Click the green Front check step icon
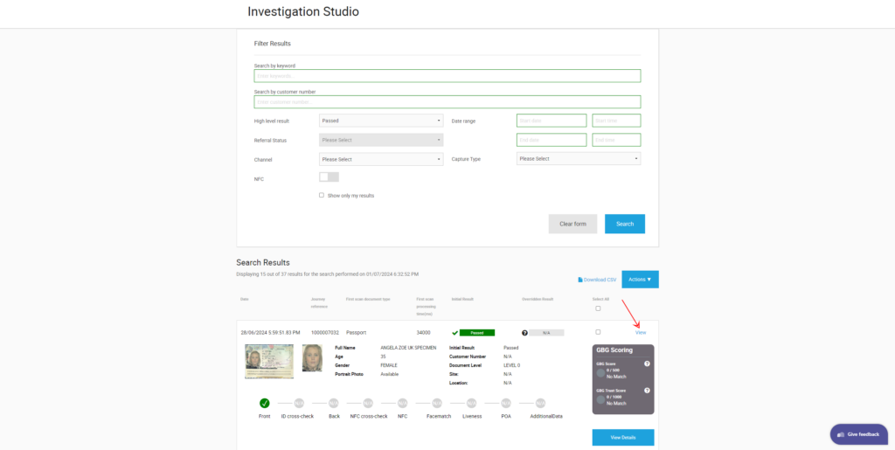895x450 pixels. point(264,403)
